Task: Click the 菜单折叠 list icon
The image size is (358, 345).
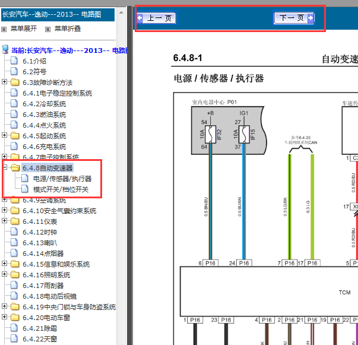Action: pyautogui.click(x=47, y=29)
